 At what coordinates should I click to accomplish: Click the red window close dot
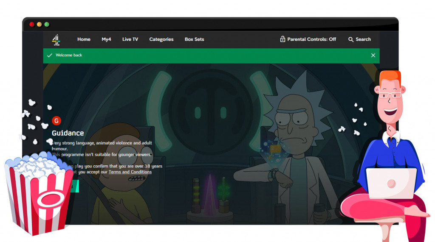point(32,24)
